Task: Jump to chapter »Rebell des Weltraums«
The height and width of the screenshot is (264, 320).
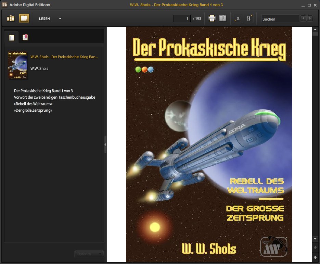Action: [33, 104]
